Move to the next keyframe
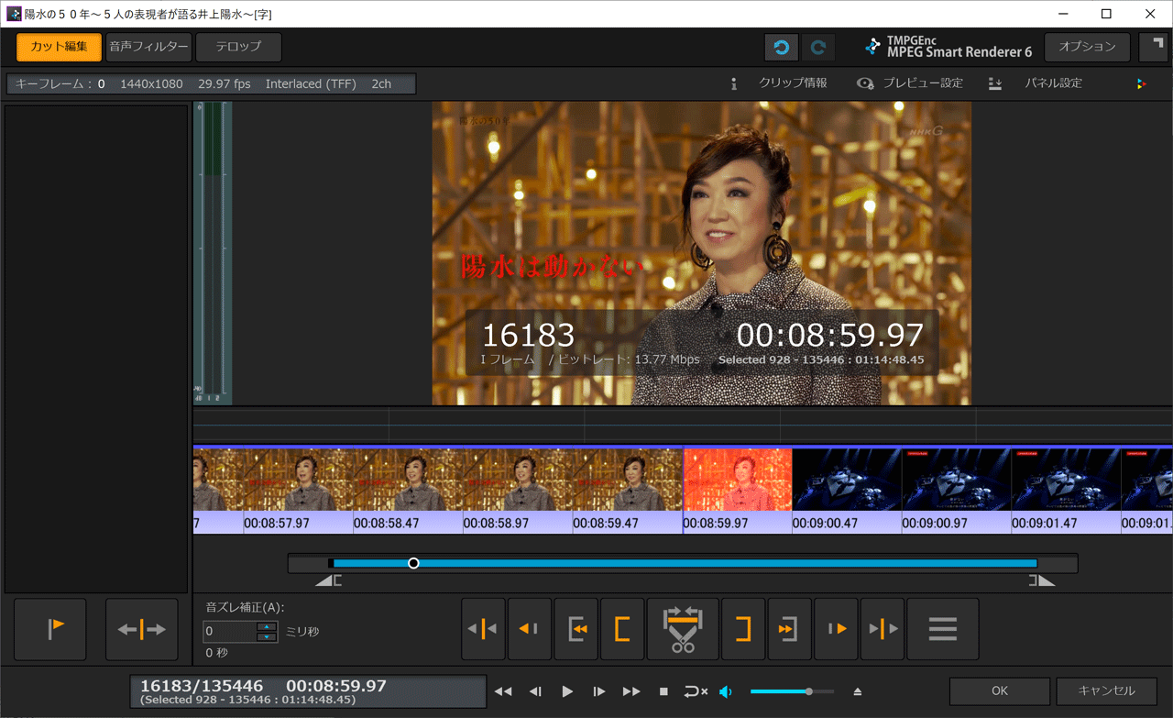This screenshot has width=1173, height=718. [x=836, y=629]
